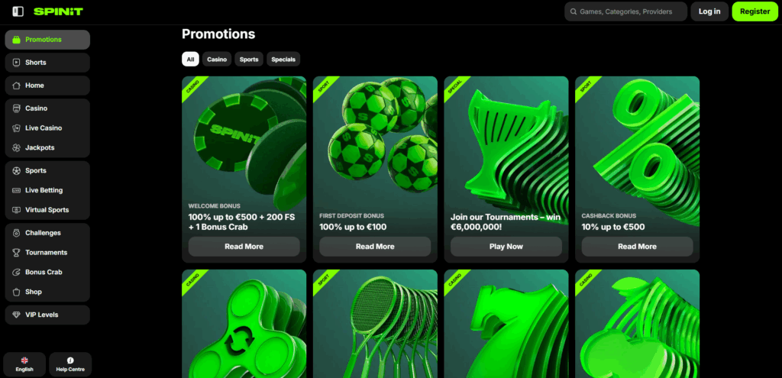Click the '10% up to €500' text
This screenshot has width=782, height=378.
[x=613, y=228]
